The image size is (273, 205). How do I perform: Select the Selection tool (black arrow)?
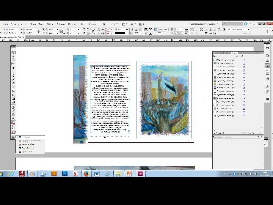click(x=13, y=52)
